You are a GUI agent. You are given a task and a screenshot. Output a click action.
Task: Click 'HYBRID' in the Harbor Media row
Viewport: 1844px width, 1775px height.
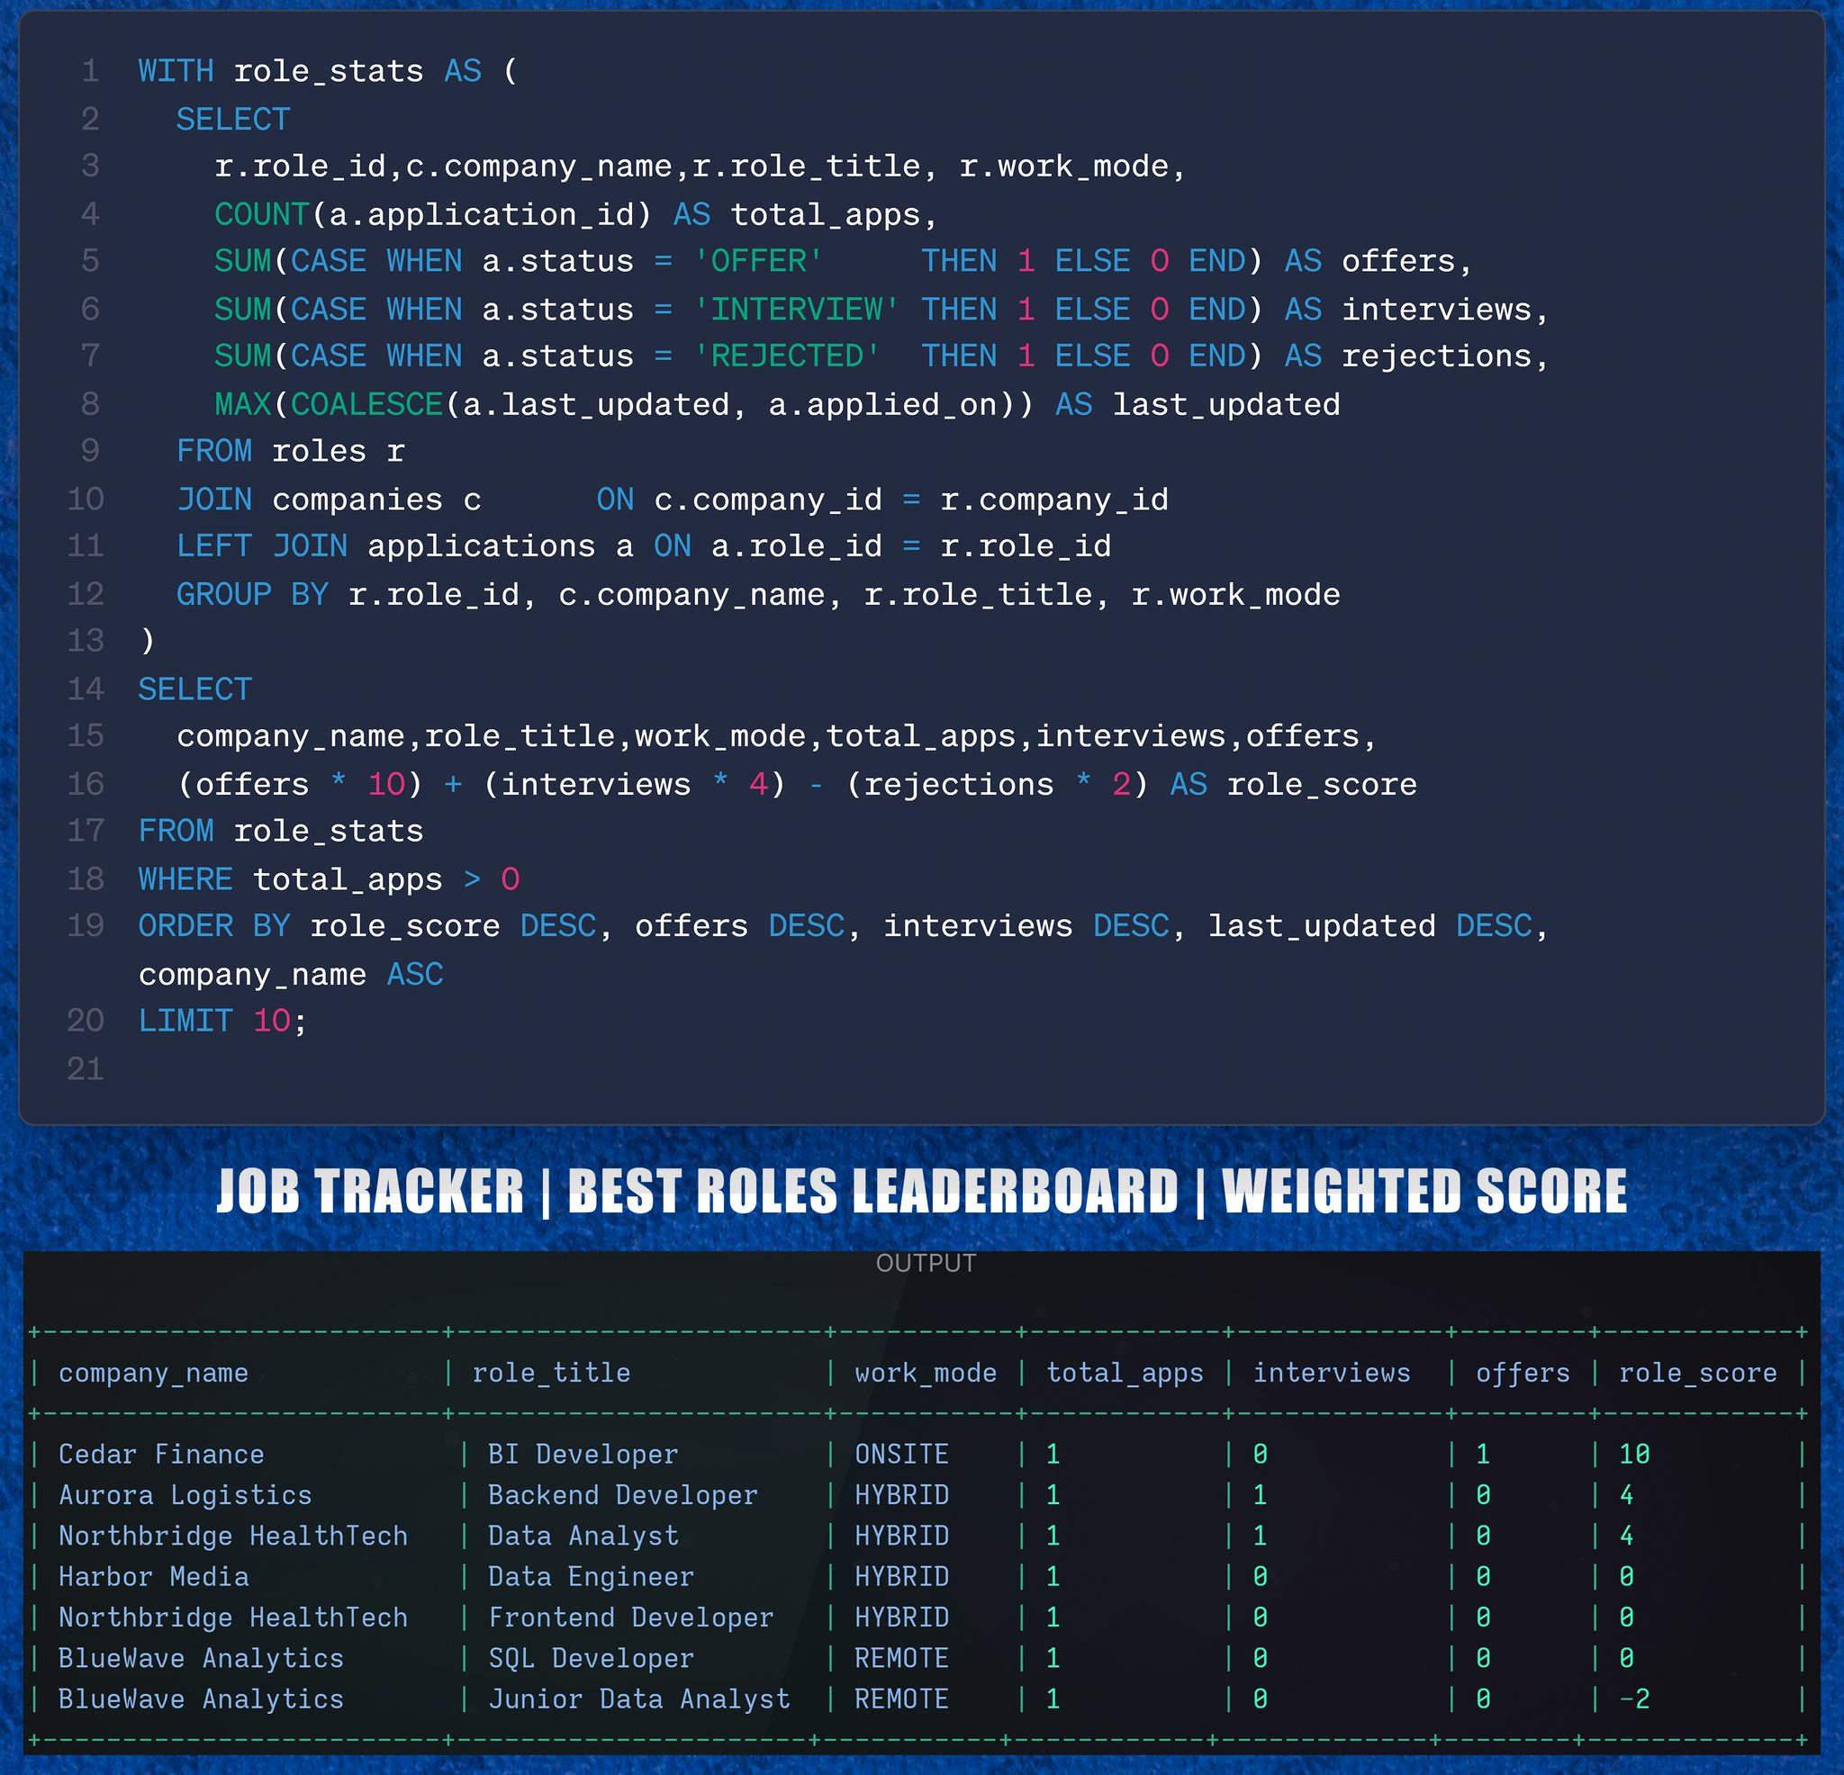(901, 1576)
